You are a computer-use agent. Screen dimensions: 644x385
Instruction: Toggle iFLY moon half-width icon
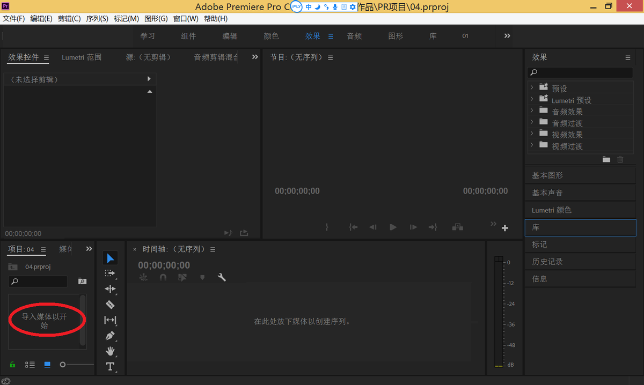point(317,7)
